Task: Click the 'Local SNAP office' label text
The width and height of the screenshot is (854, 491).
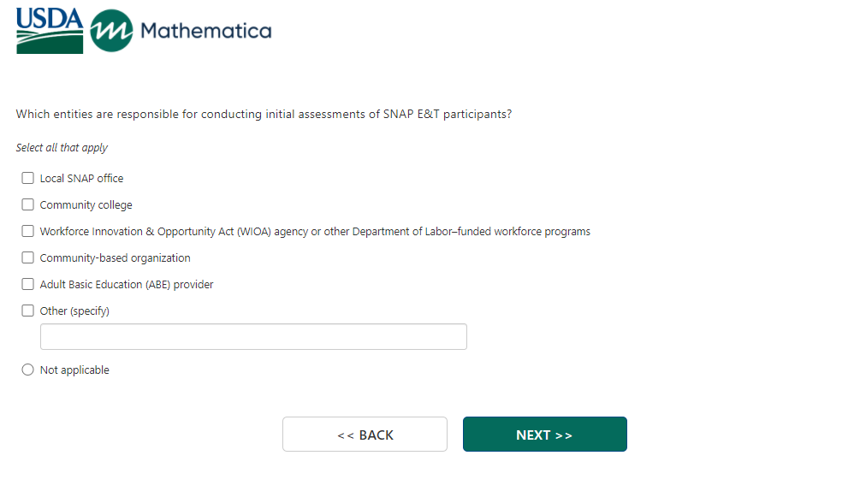Action: 81,178
